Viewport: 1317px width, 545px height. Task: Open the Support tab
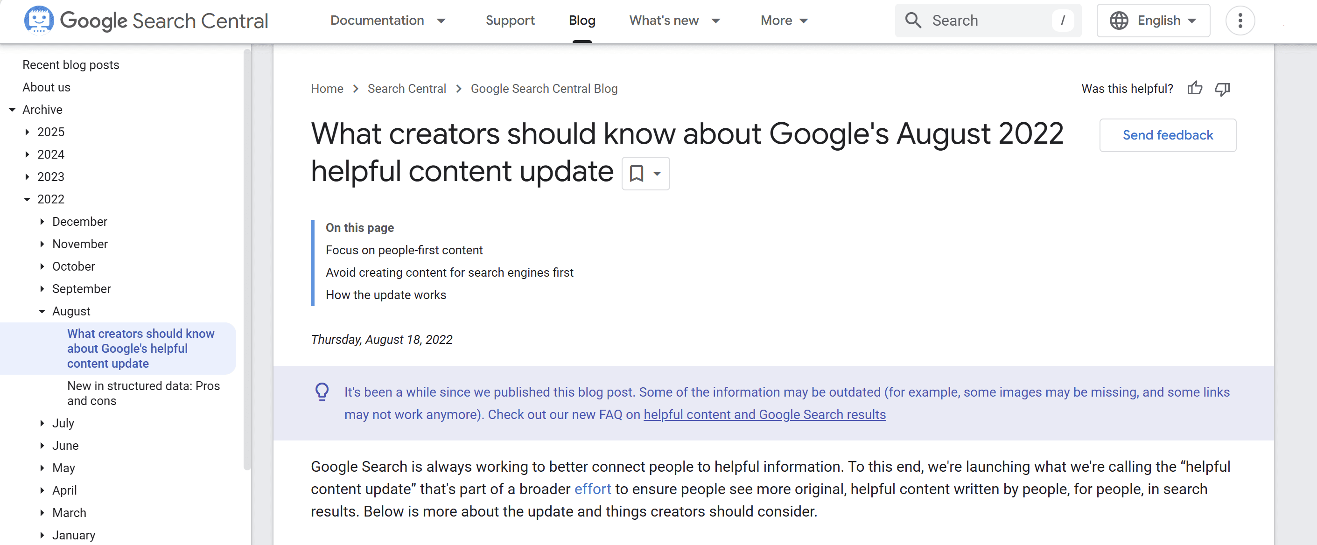(510, 21)
